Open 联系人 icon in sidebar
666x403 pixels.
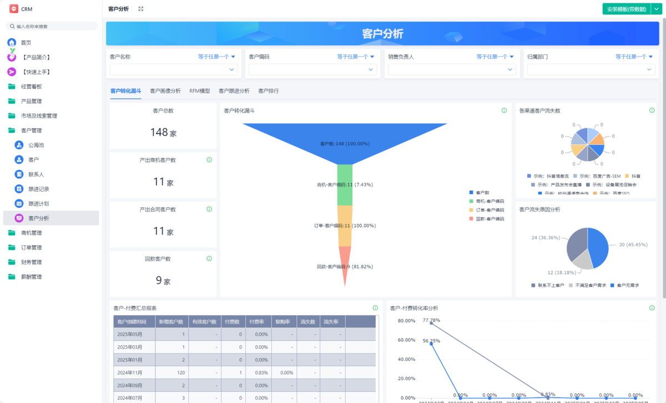pos(19,174)
